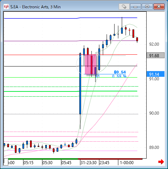Click the 89.00 price axis label
The image size is (168, 169).
pos(154,148)
